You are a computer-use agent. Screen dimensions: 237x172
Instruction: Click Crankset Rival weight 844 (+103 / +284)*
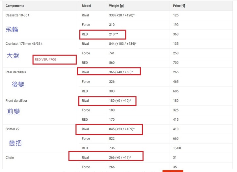(x=122, y=44)
